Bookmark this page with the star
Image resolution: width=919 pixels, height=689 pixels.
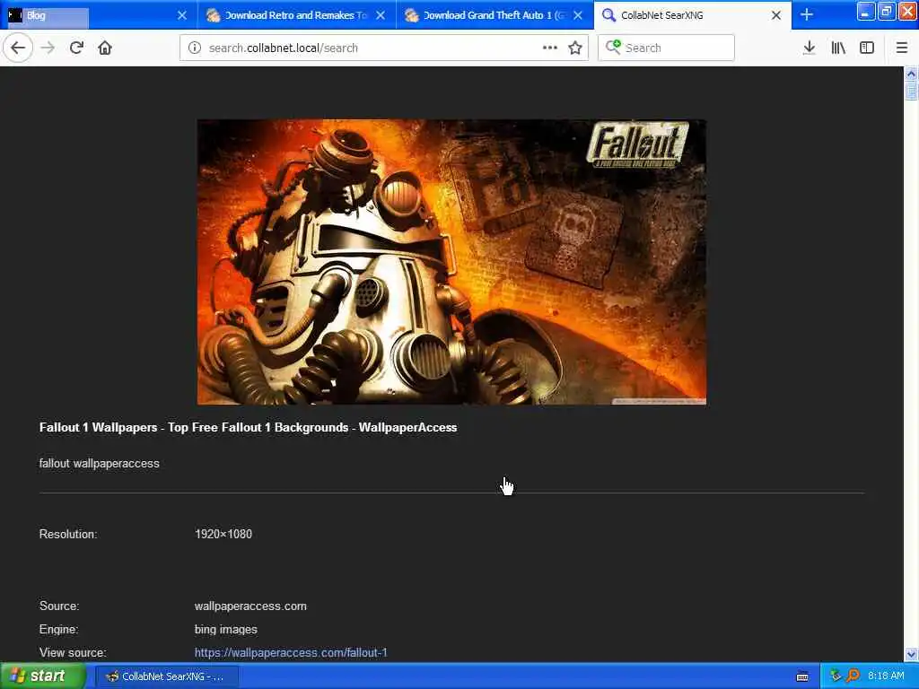[575, 48]
